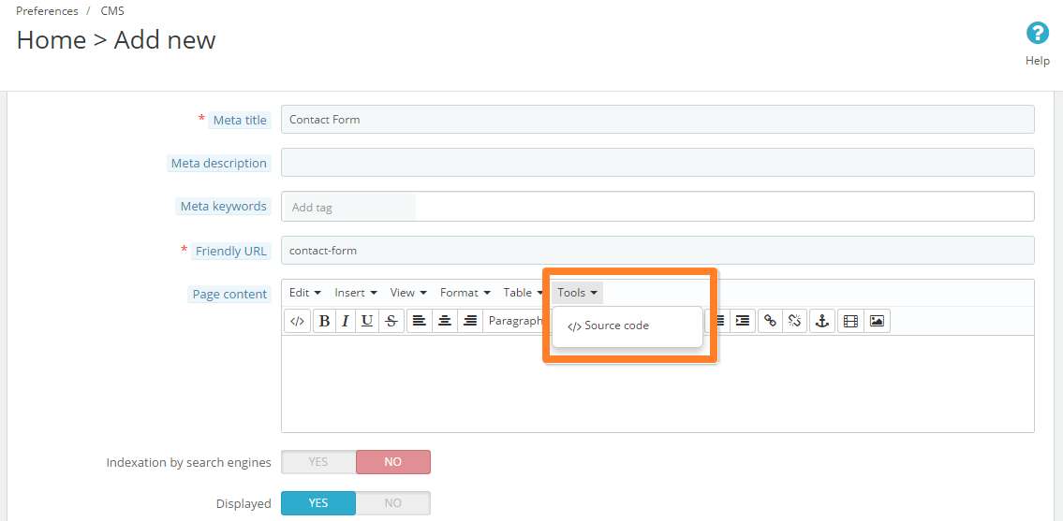The image size is (1063, 521).
Task: Open the View menu
Action: (x=408, y=293)
